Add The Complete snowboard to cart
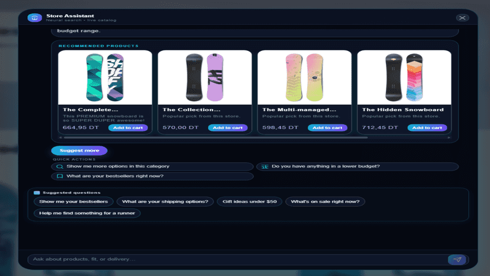This screenshot has height=276, width=490. coord(128,128)
